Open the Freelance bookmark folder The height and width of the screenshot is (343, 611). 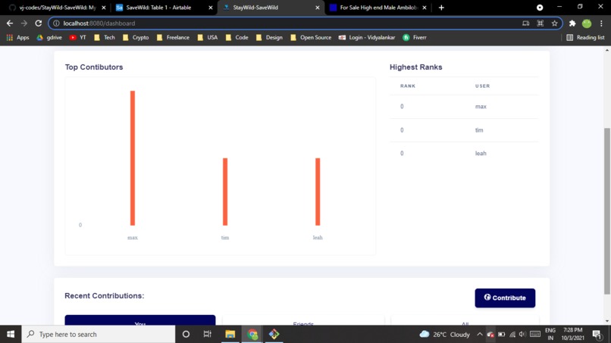click(173, 37)
